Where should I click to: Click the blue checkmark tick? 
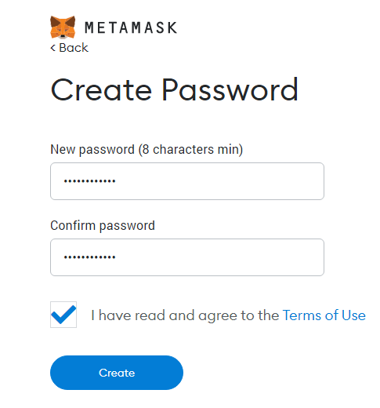coord(63,315)
